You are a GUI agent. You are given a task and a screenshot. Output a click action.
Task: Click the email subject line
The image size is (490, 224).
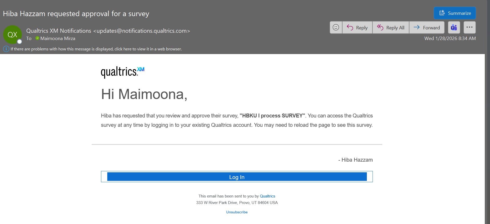tap(76, 14)
